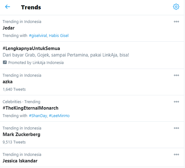Open the #giselviral hashtag link
The image size is (185, 168).
pos(38,35)
